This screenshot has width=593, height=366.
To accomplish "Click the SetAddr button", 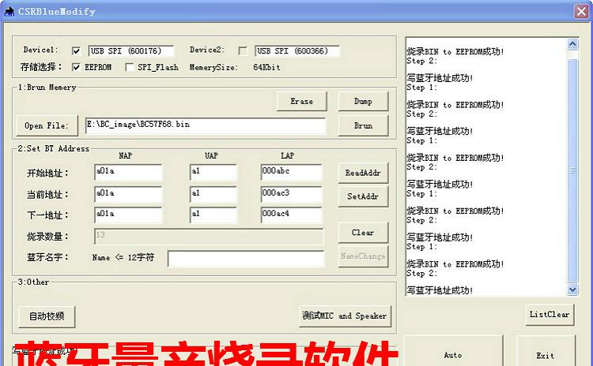I will click(363, 196).
